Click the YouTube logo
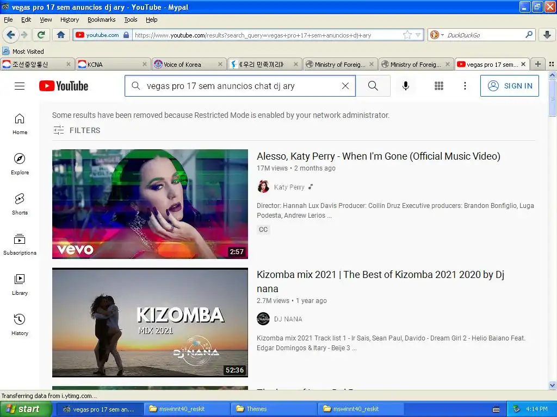The image size is (557, 417). [x=64, y=86]
